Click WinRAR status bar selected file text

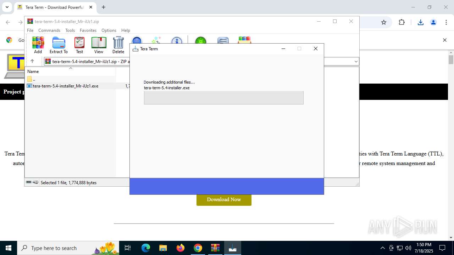pyautogui.click(x=68, y=183)
